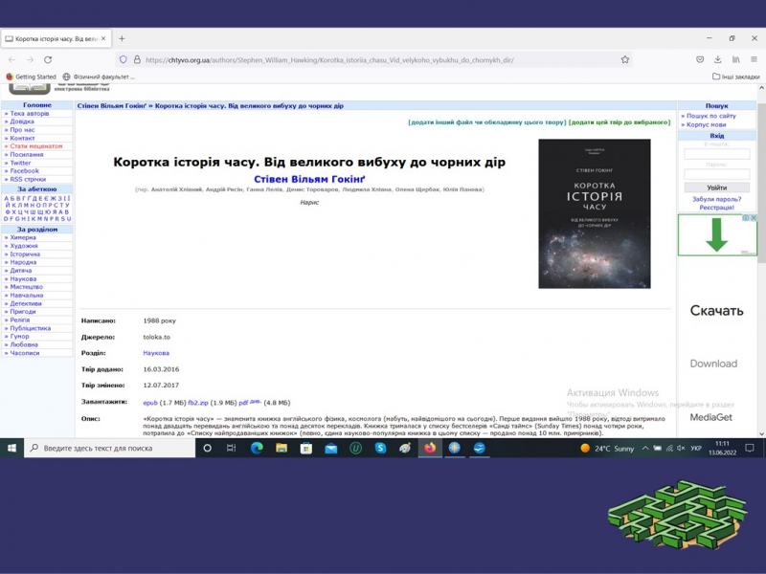Select the Коротка історія часу browser tab
This screenshot has width=766, height=574.
coord(56,38)
